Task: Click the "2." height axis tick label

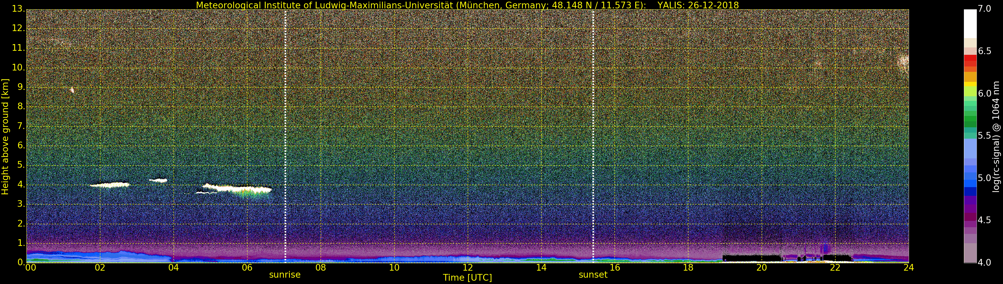Action: [21, 223]
